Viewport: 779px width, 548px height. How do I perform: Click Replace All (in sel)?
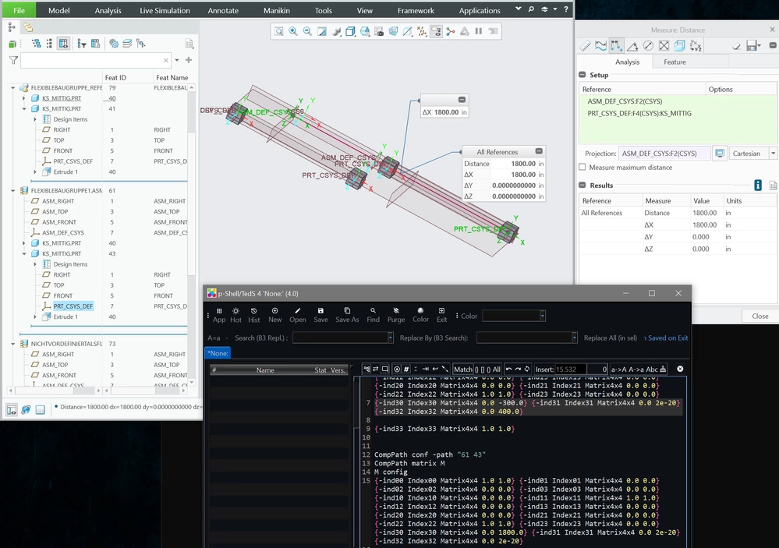[x=610, y=338]
